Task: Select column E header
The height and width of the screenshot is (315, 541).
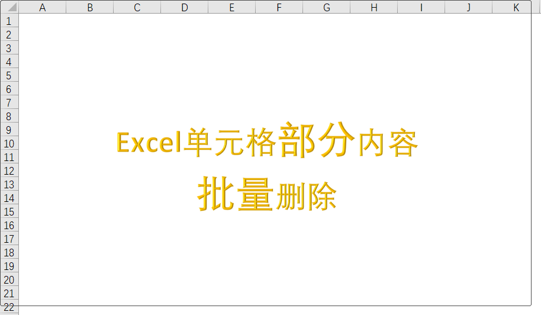Action: pos(232,7)
